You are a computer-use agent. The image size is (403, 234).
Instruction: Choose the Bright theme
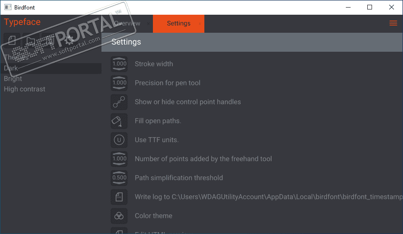click(13, 79)
